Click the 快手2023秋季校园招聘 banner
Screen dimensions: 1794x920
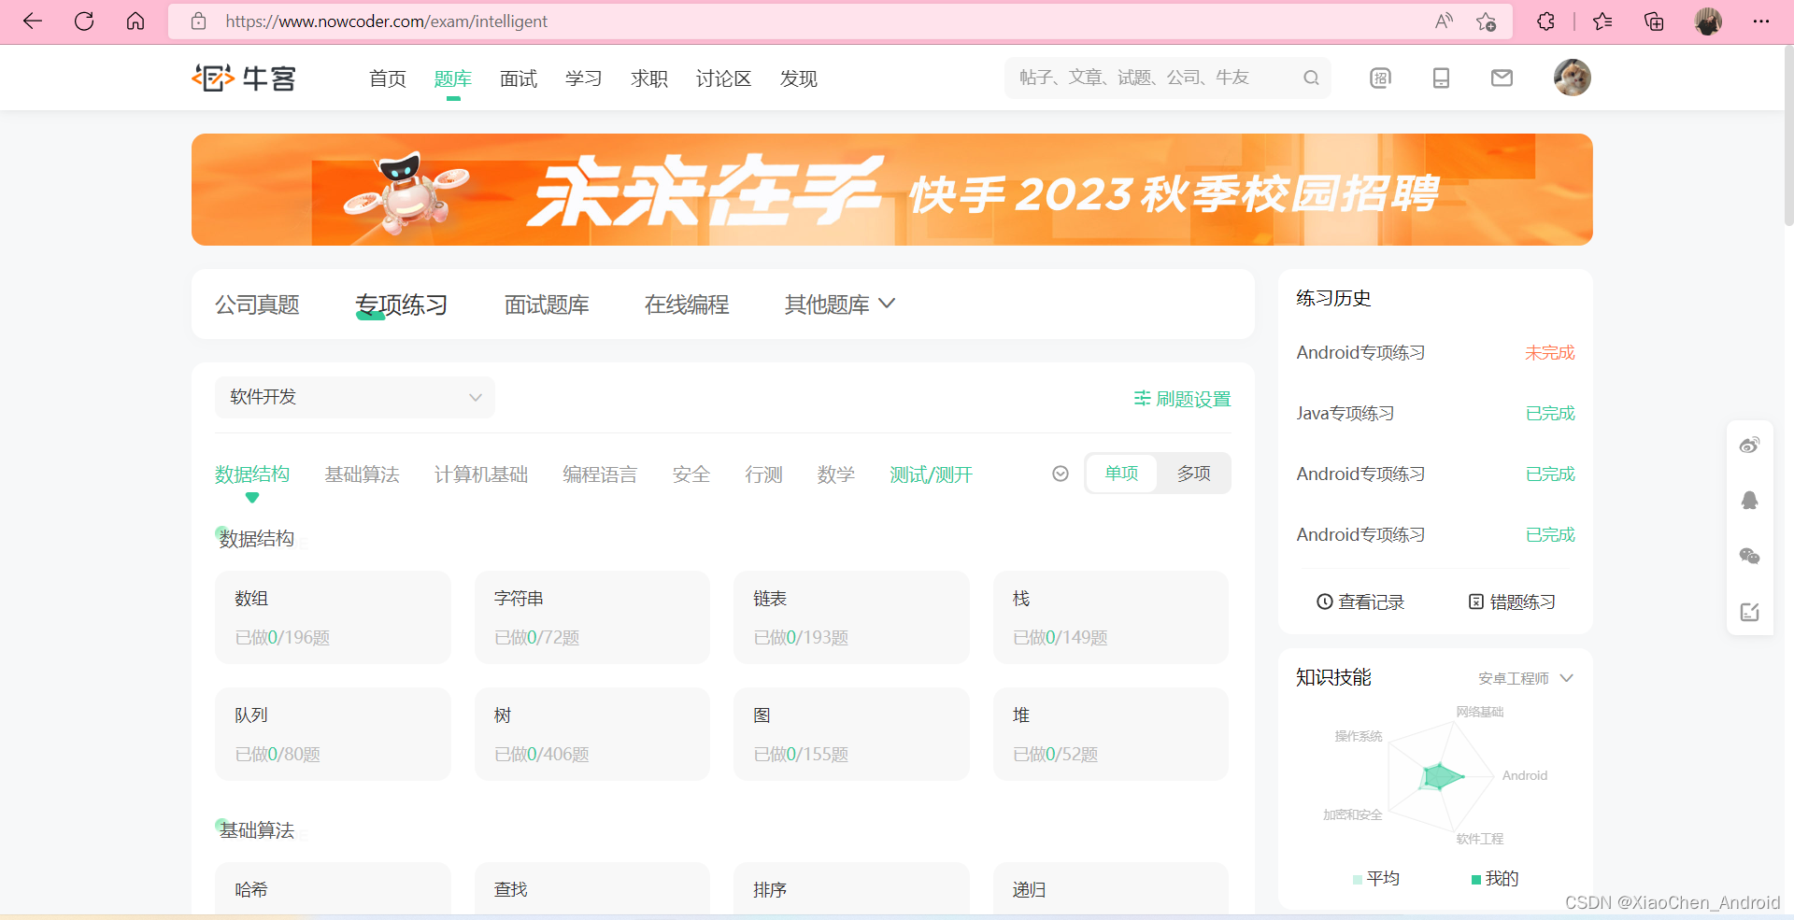[892, 190]
